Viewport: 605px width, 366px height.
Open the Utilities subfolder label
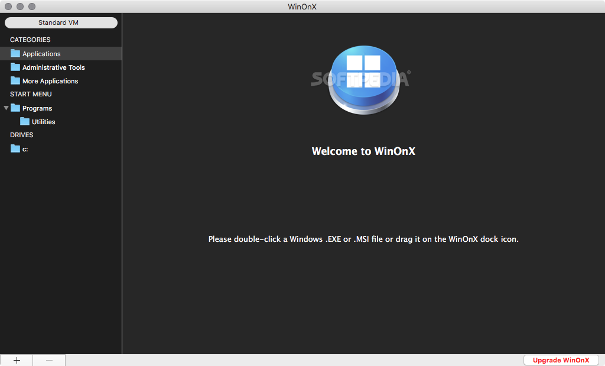44,122
